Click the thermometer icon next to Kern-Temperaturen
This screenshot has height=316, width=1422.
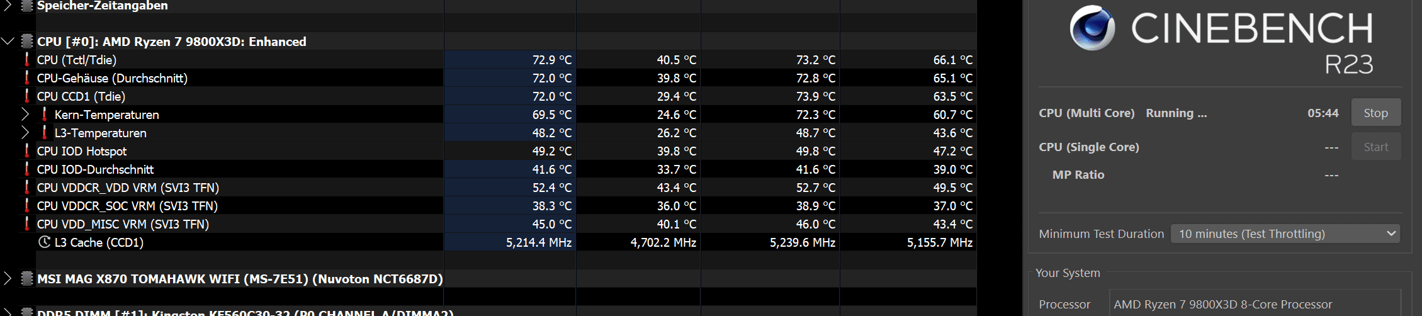coord(44,115)
